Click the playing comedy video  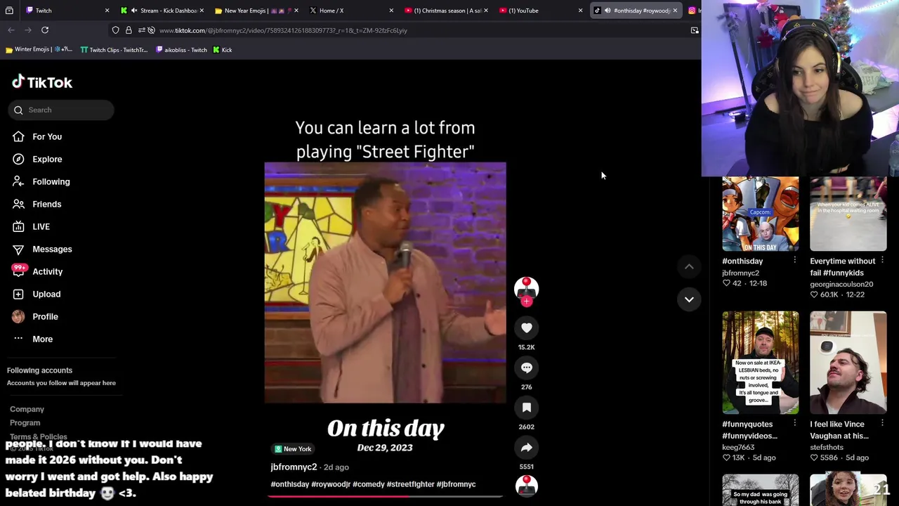pos(385,283)
